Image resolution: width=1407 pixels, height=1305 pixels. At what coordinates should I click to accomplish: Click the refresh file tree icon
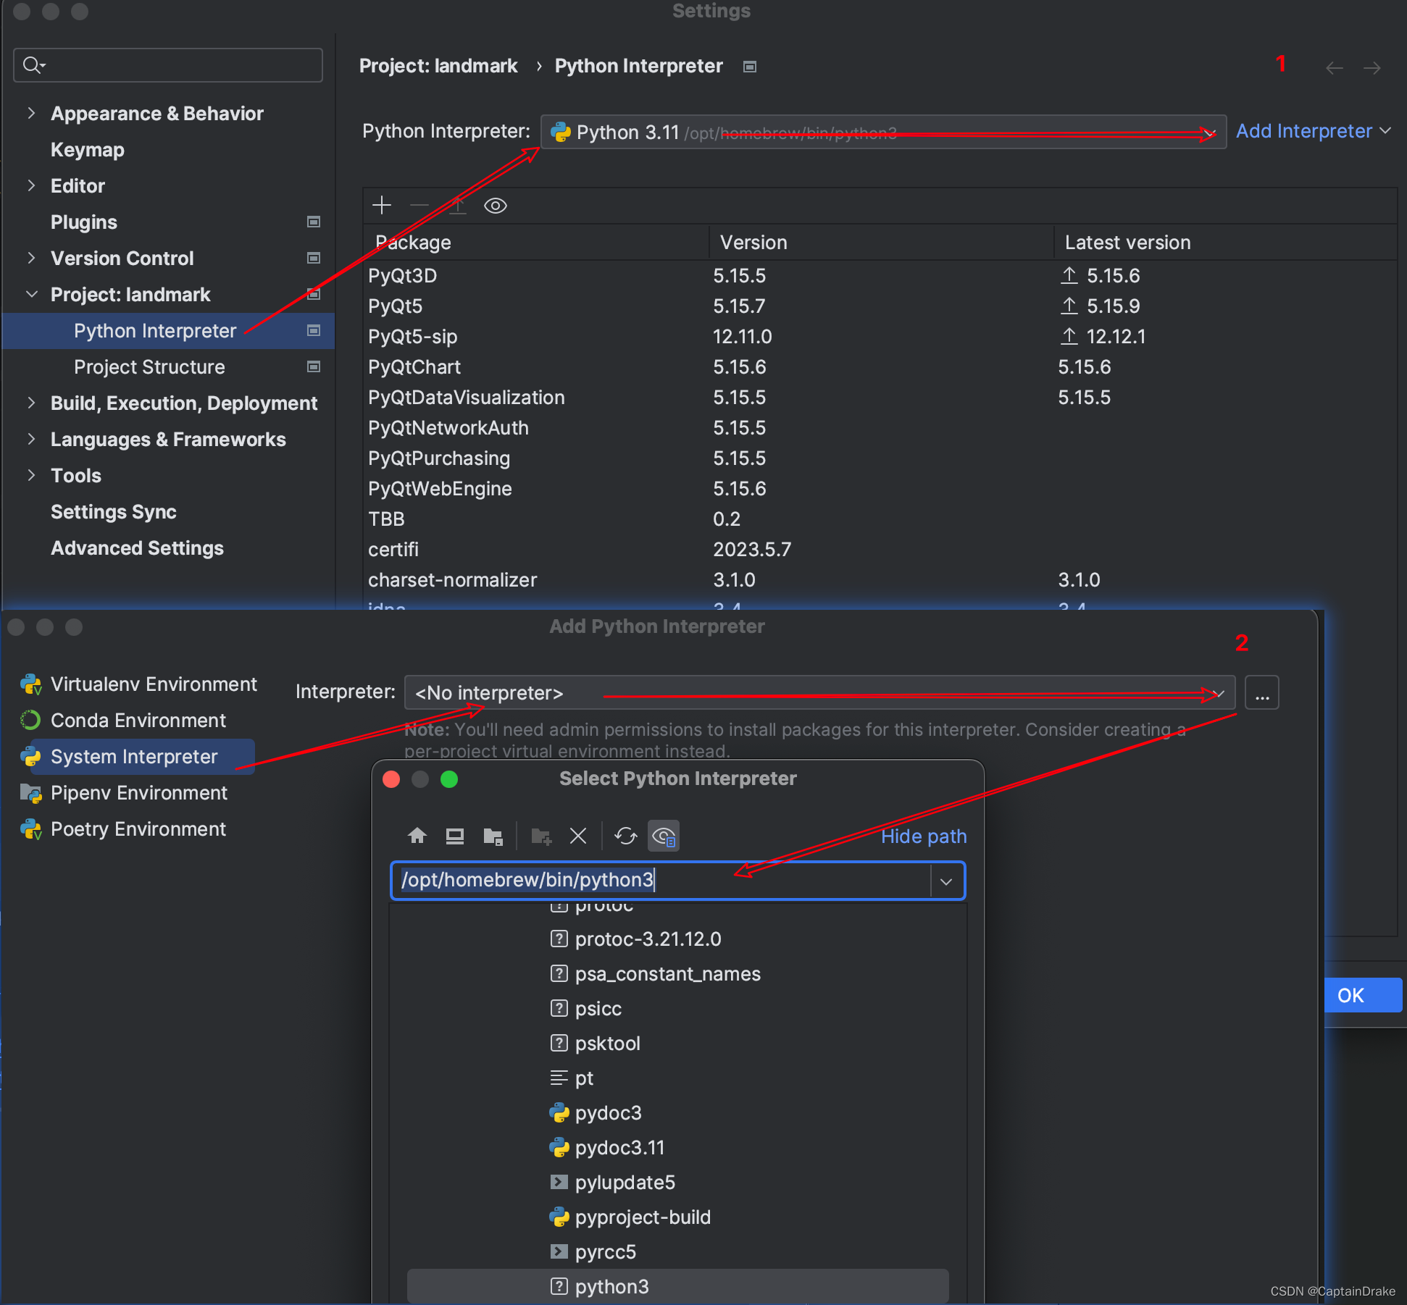click(625, 836)
